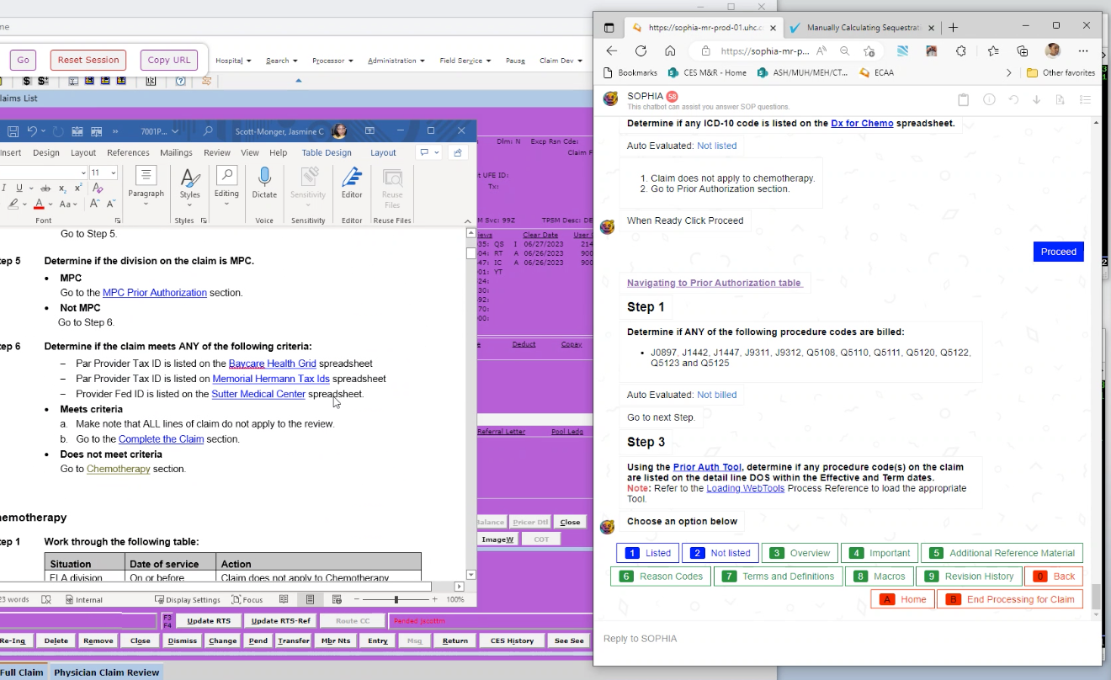Open the Word Share icon button
The width and height of the screenshot is (1111, 680).
click(x=457, y=152)
